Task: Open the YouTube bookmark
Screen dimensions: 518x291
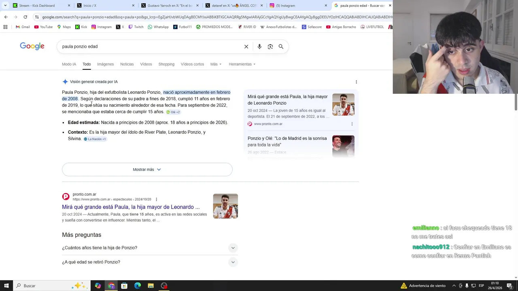Action: pyautogui.click(x=43, y=27)
